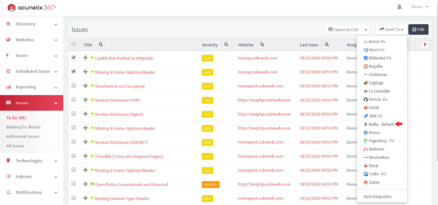Image resolution: width=438 pixels, height=205 pixels.
Task: Click the Export to CSV button
Action: (x=343, y=30)
